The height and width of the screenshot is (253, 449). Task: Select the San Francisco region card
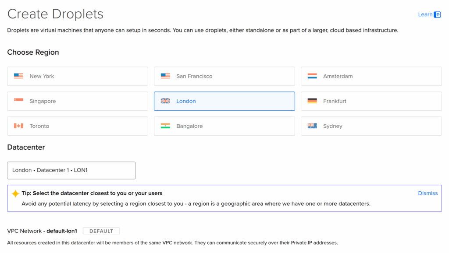tap(224, 76)
